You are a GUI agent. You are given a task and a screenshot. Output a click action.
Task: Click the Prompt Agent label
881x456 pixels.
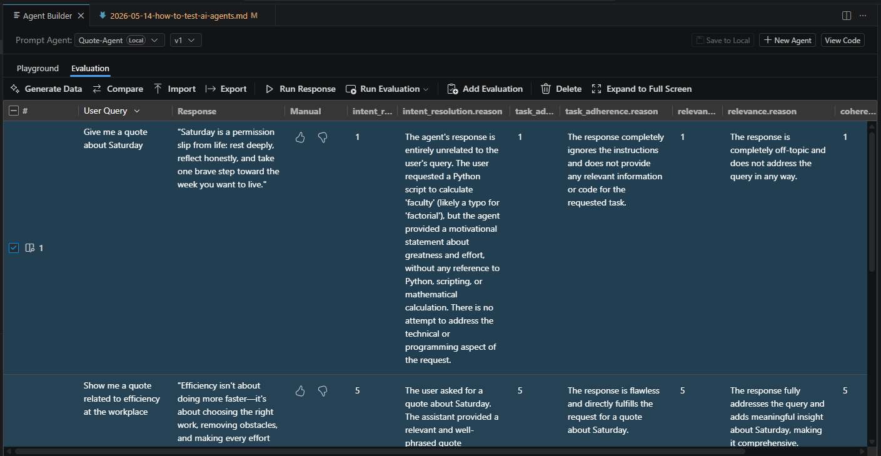44,40
